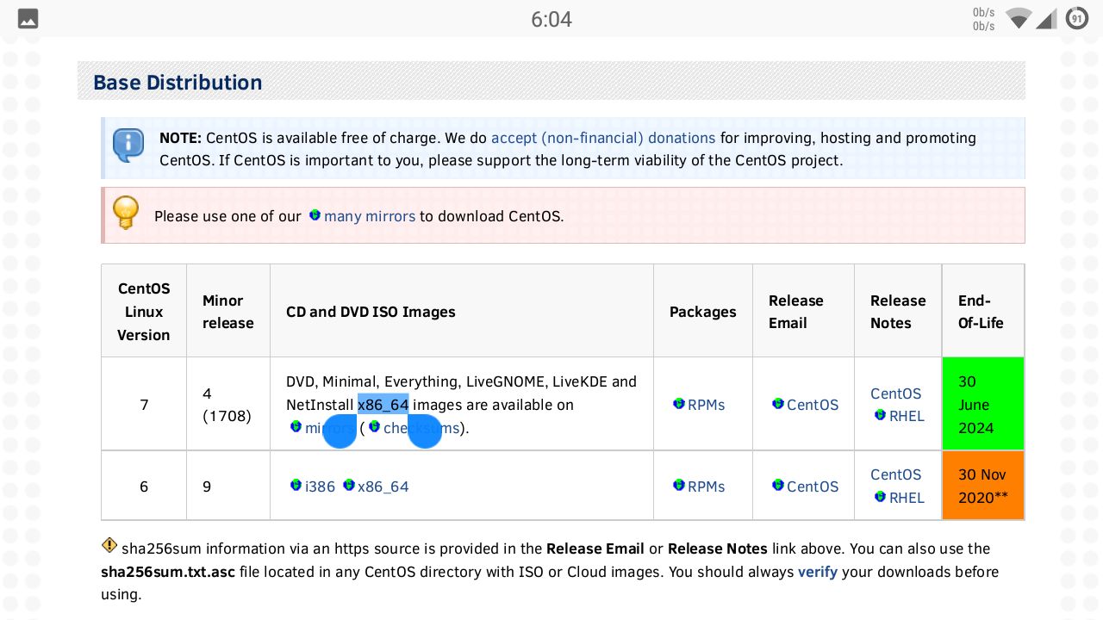Tap the highlighted x86_64 selected text

[383, 405]
